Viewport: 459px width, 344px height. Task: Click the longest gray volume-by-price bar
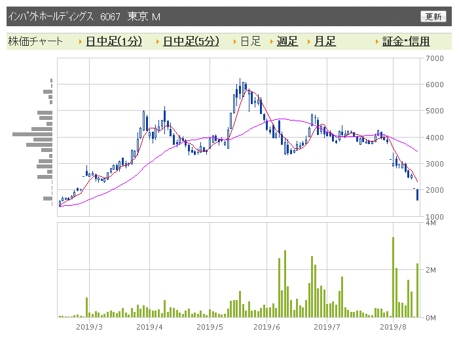pos(32,134)
